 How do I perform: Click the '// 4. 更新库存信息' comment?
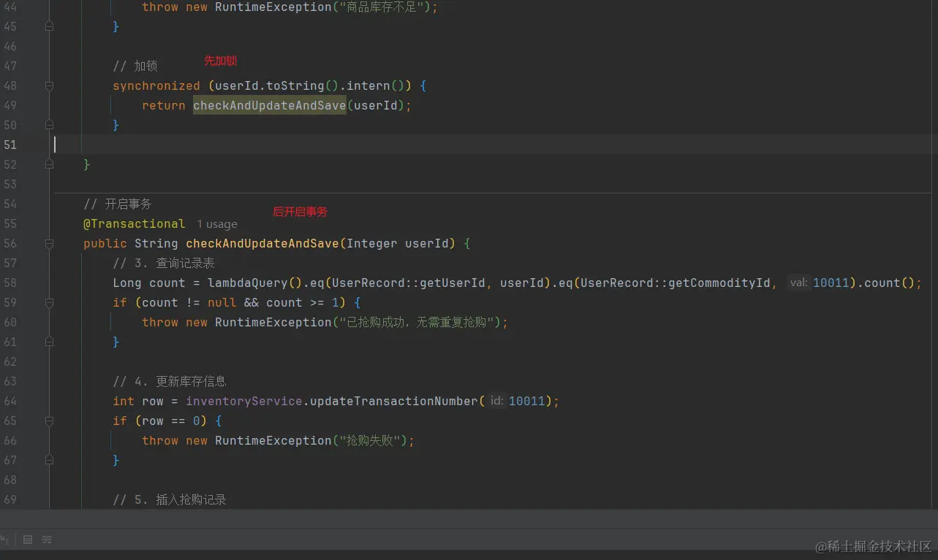170,381
